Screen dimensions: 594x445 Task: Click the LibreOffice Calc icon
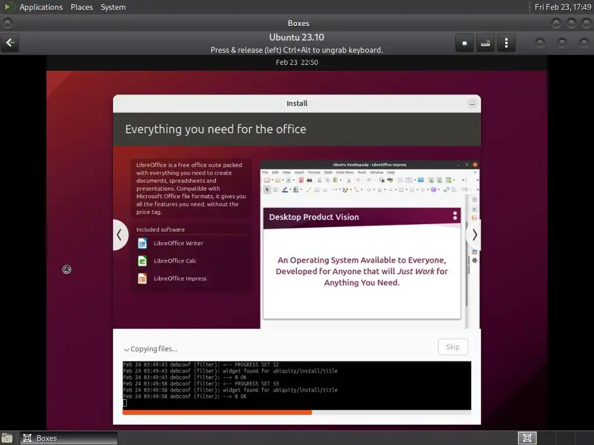(143, 261)
